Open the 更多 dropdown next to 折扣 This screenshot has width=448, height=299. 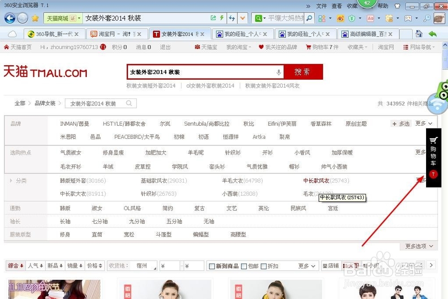(306, 266)
